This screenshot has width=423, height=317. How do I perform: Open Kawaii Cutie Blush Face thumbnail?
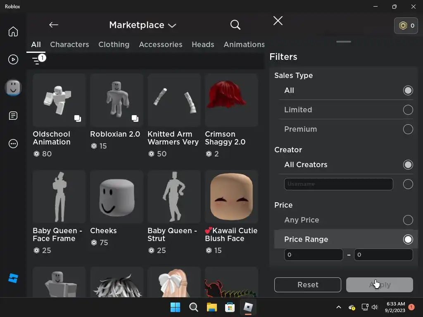point(231,196)
